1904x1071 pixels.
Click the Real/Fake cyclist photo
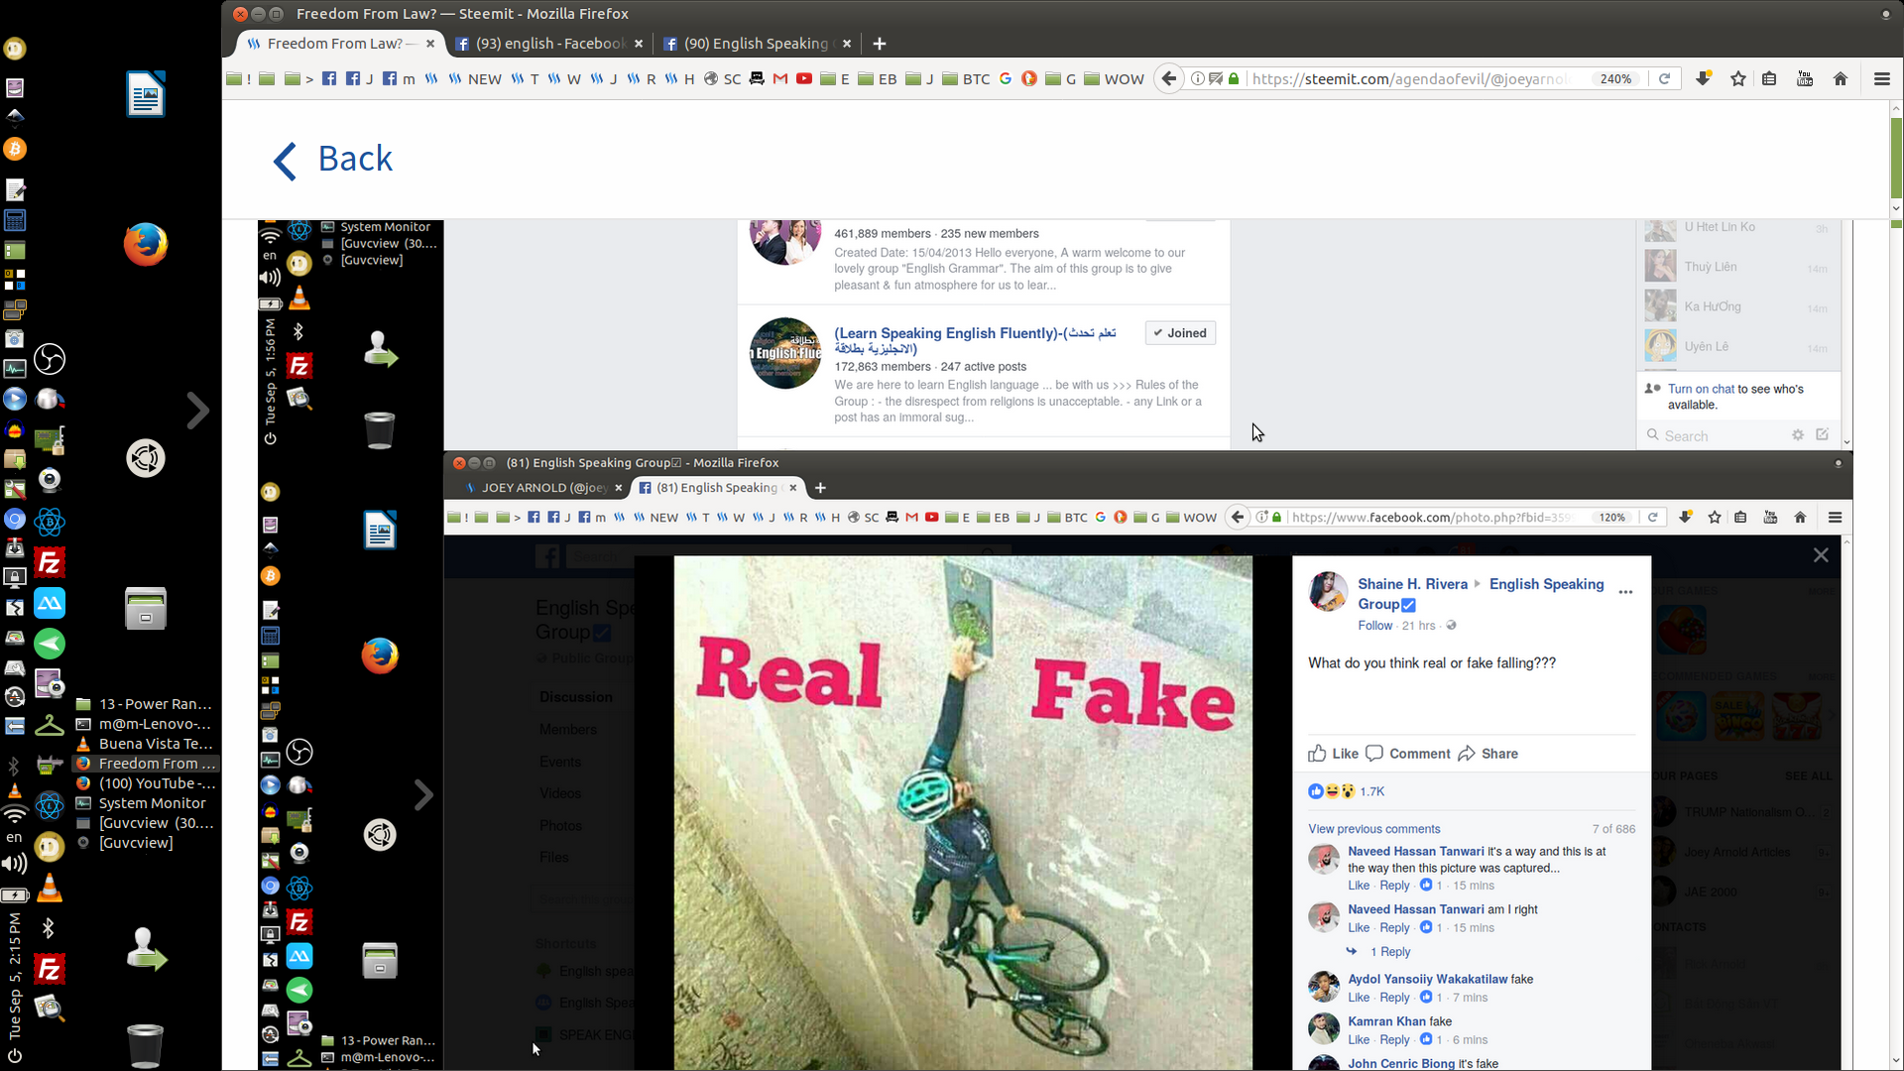(963, 812)
